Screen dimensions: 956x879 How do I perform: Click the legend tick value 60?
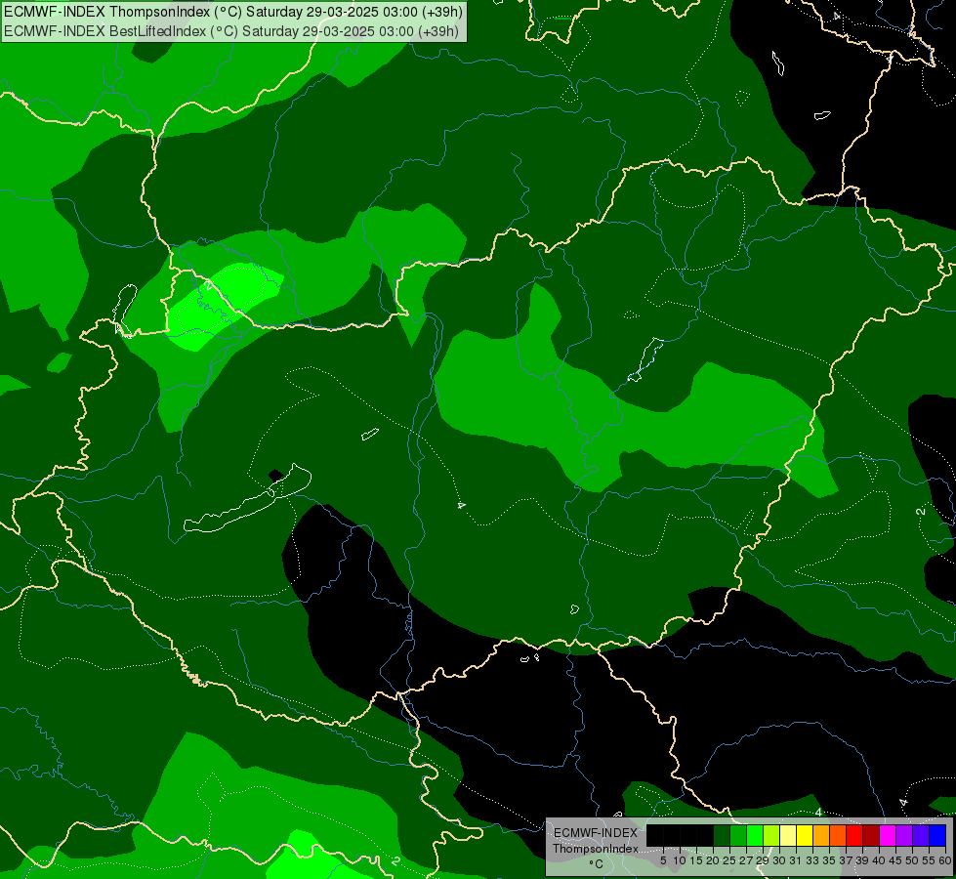pos(945,860)
